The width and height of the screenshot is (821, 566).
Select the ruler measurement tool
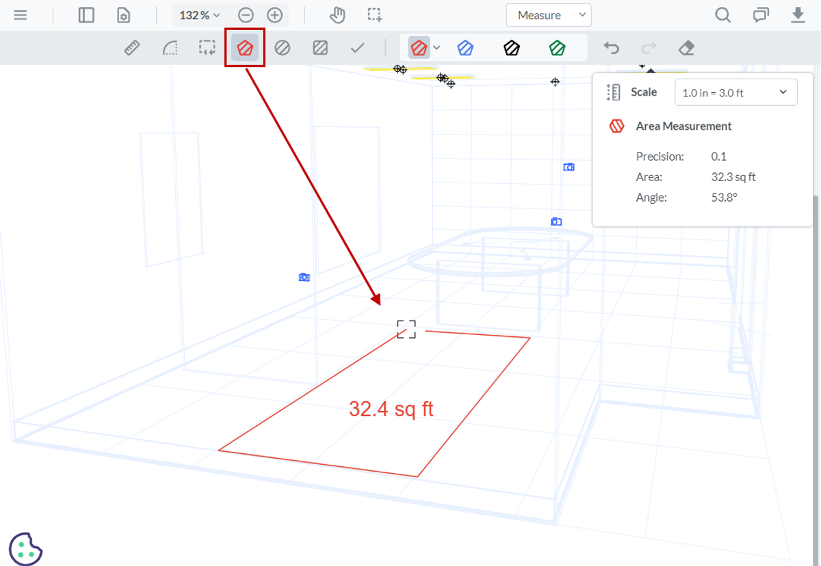click(x=132, y=48)
